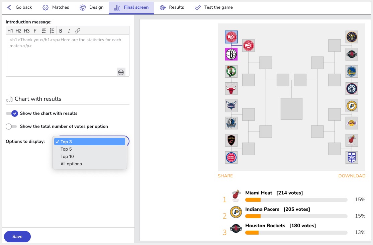
Task: Toggle bold formatting
Action: click(x=61, y=31)
